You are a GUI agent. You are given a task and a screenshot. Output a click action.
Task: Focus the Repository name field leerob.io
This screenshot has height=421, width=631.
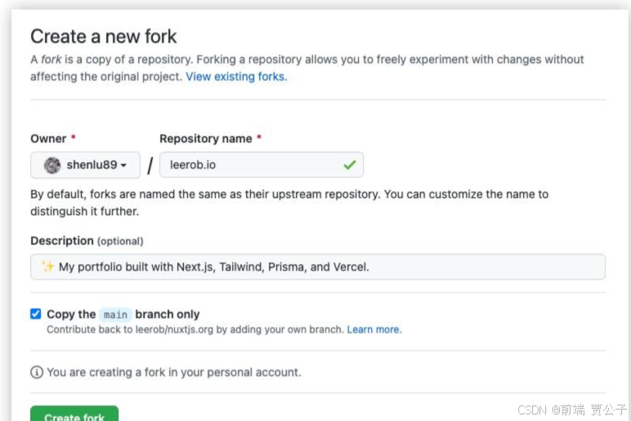tap(262, 164)
